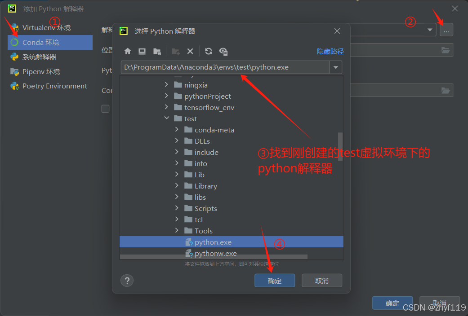Click the ningxia folder icon
This screenshot has height=316, width=468.
tap(178, 85)
